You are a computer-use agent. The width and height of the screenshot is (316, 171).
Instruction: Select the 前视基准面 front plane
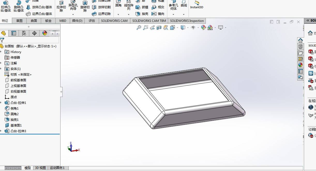point(16,80)
